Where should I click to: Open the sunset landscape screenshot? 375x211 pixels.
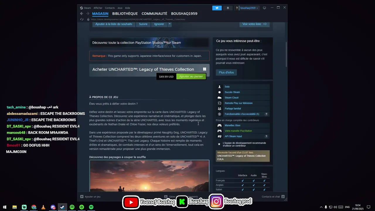click(x=149, y=176)
